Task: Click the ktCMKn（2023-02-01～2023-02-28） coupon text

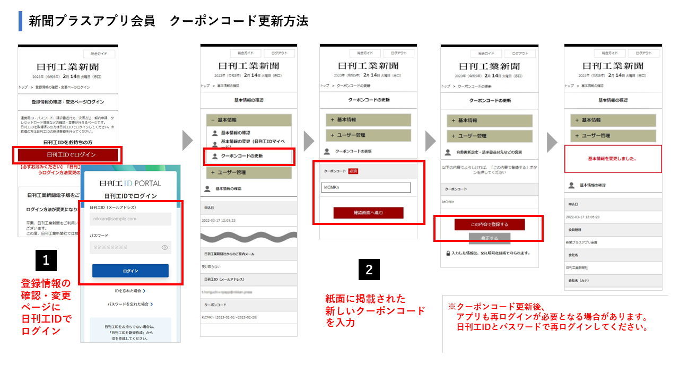Action: [x=230, y=318]
